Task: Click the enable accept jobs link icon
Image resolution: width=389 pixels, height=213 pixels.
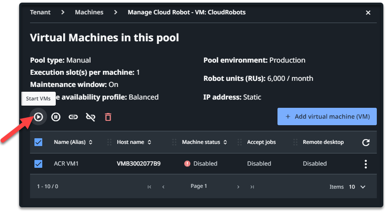Action: pyautogui.click(x=73, y=116)
